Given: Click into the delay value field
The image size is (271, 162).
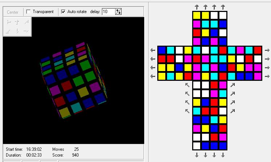Looking at the screenshot, I should click(108, 12).
